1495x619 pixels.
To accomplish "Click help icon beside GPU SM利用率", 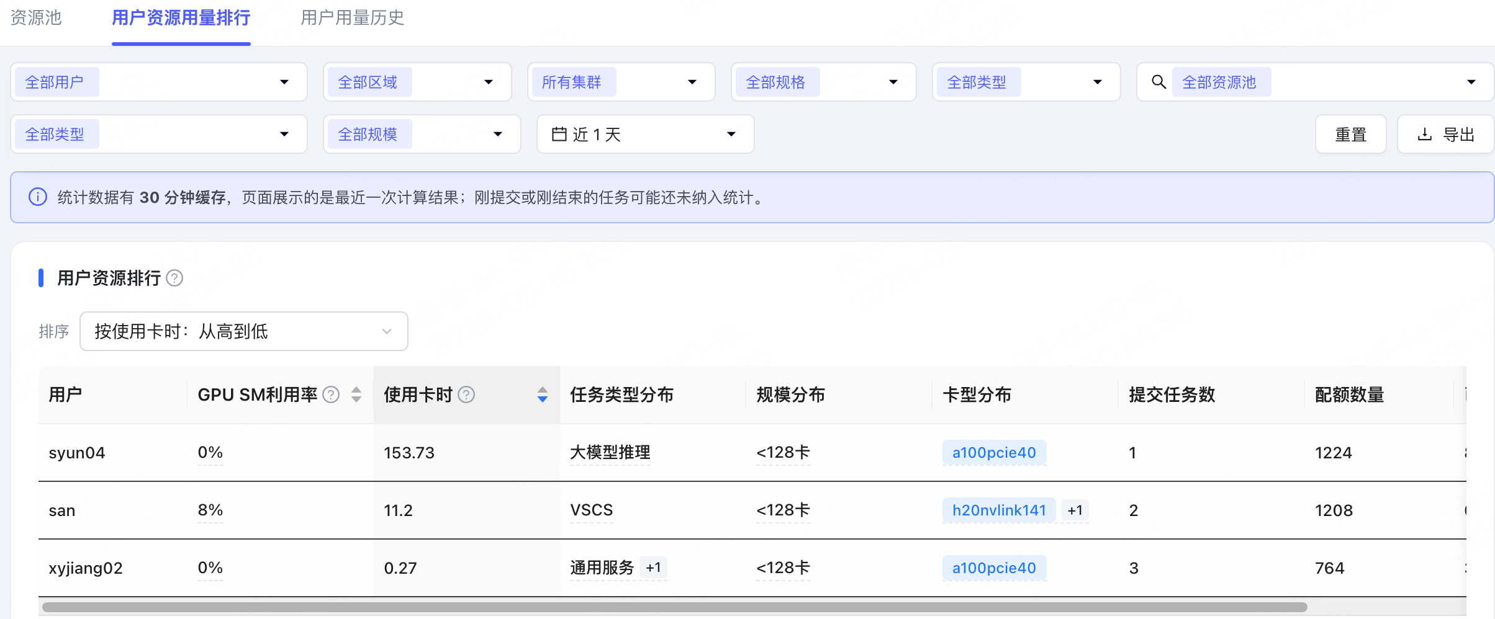I will click(x=332, y=394).
